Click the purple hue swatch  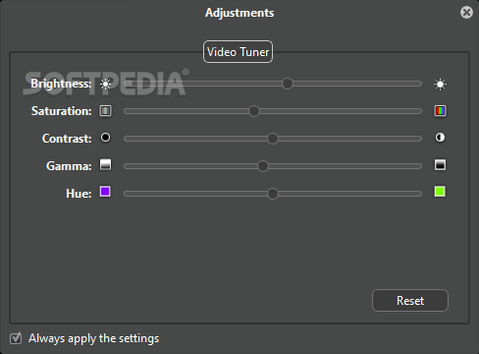(105, 192)
